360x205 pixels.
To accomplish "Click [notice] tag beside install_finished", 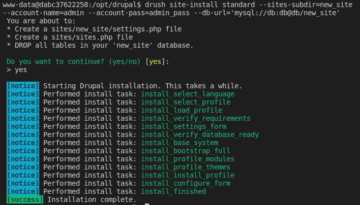I will click(23, 191).
